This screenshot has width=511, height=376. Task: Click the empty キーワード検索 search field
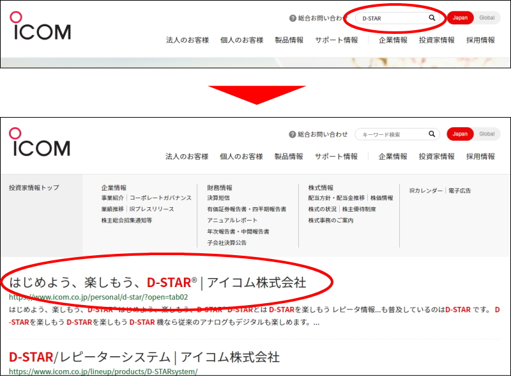tap(397, 134)
